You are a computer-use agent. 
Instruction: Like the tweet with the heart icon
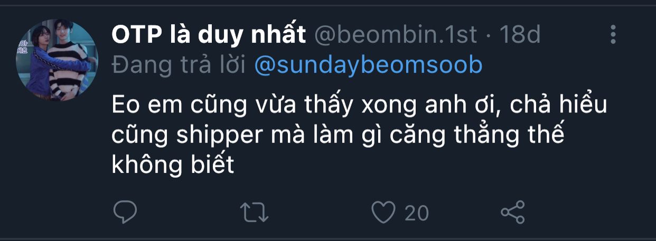click(383, 212)
